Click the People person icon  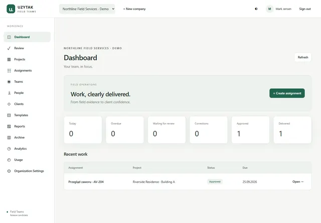[9, 93]
